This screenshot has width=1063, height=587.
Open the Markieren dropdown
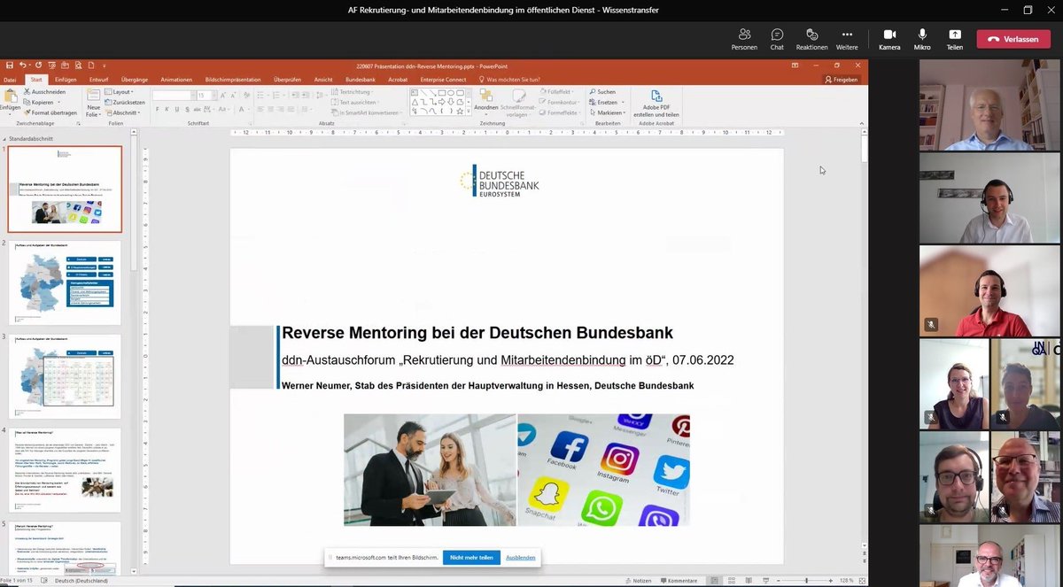pos(608,112)
